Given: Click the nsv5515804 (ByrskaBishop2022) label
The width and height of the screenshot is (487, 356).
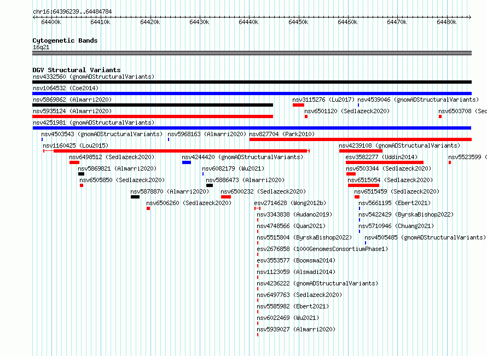Looking at the screenshot, I should pyautogui.click(x=304, y=237).
